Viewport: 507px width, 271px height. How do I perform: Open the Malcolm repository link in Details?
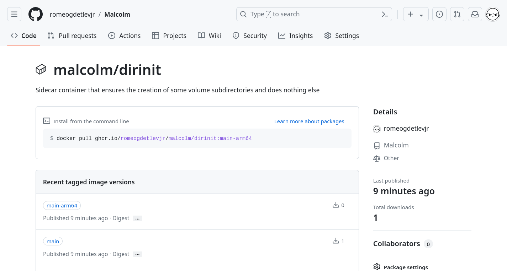[x=396, y=145]
